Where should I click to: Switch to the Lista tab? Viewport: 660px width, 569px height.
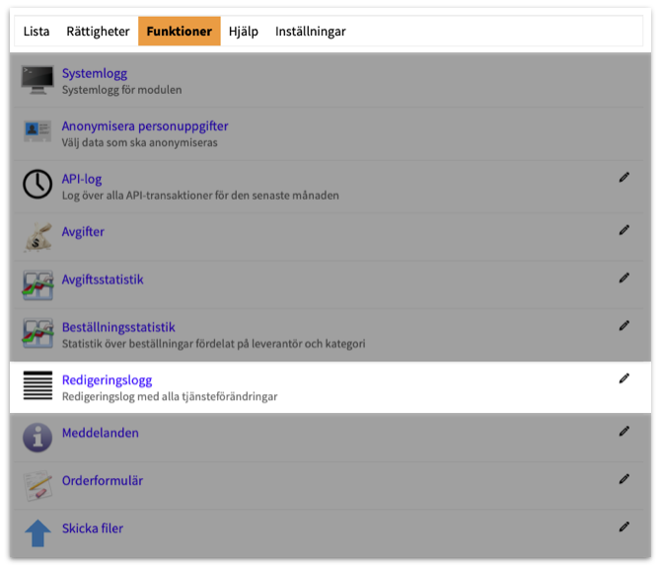(37, 32)
